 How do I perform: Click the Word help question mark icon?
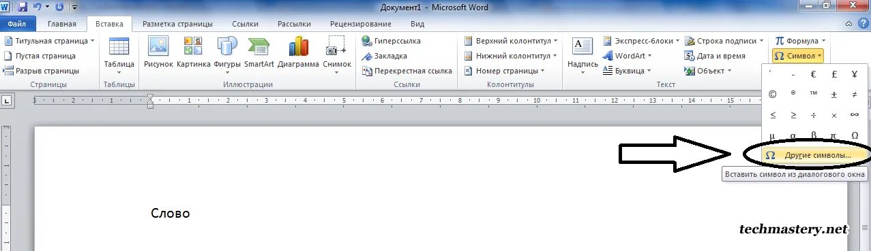click(864, 24)
